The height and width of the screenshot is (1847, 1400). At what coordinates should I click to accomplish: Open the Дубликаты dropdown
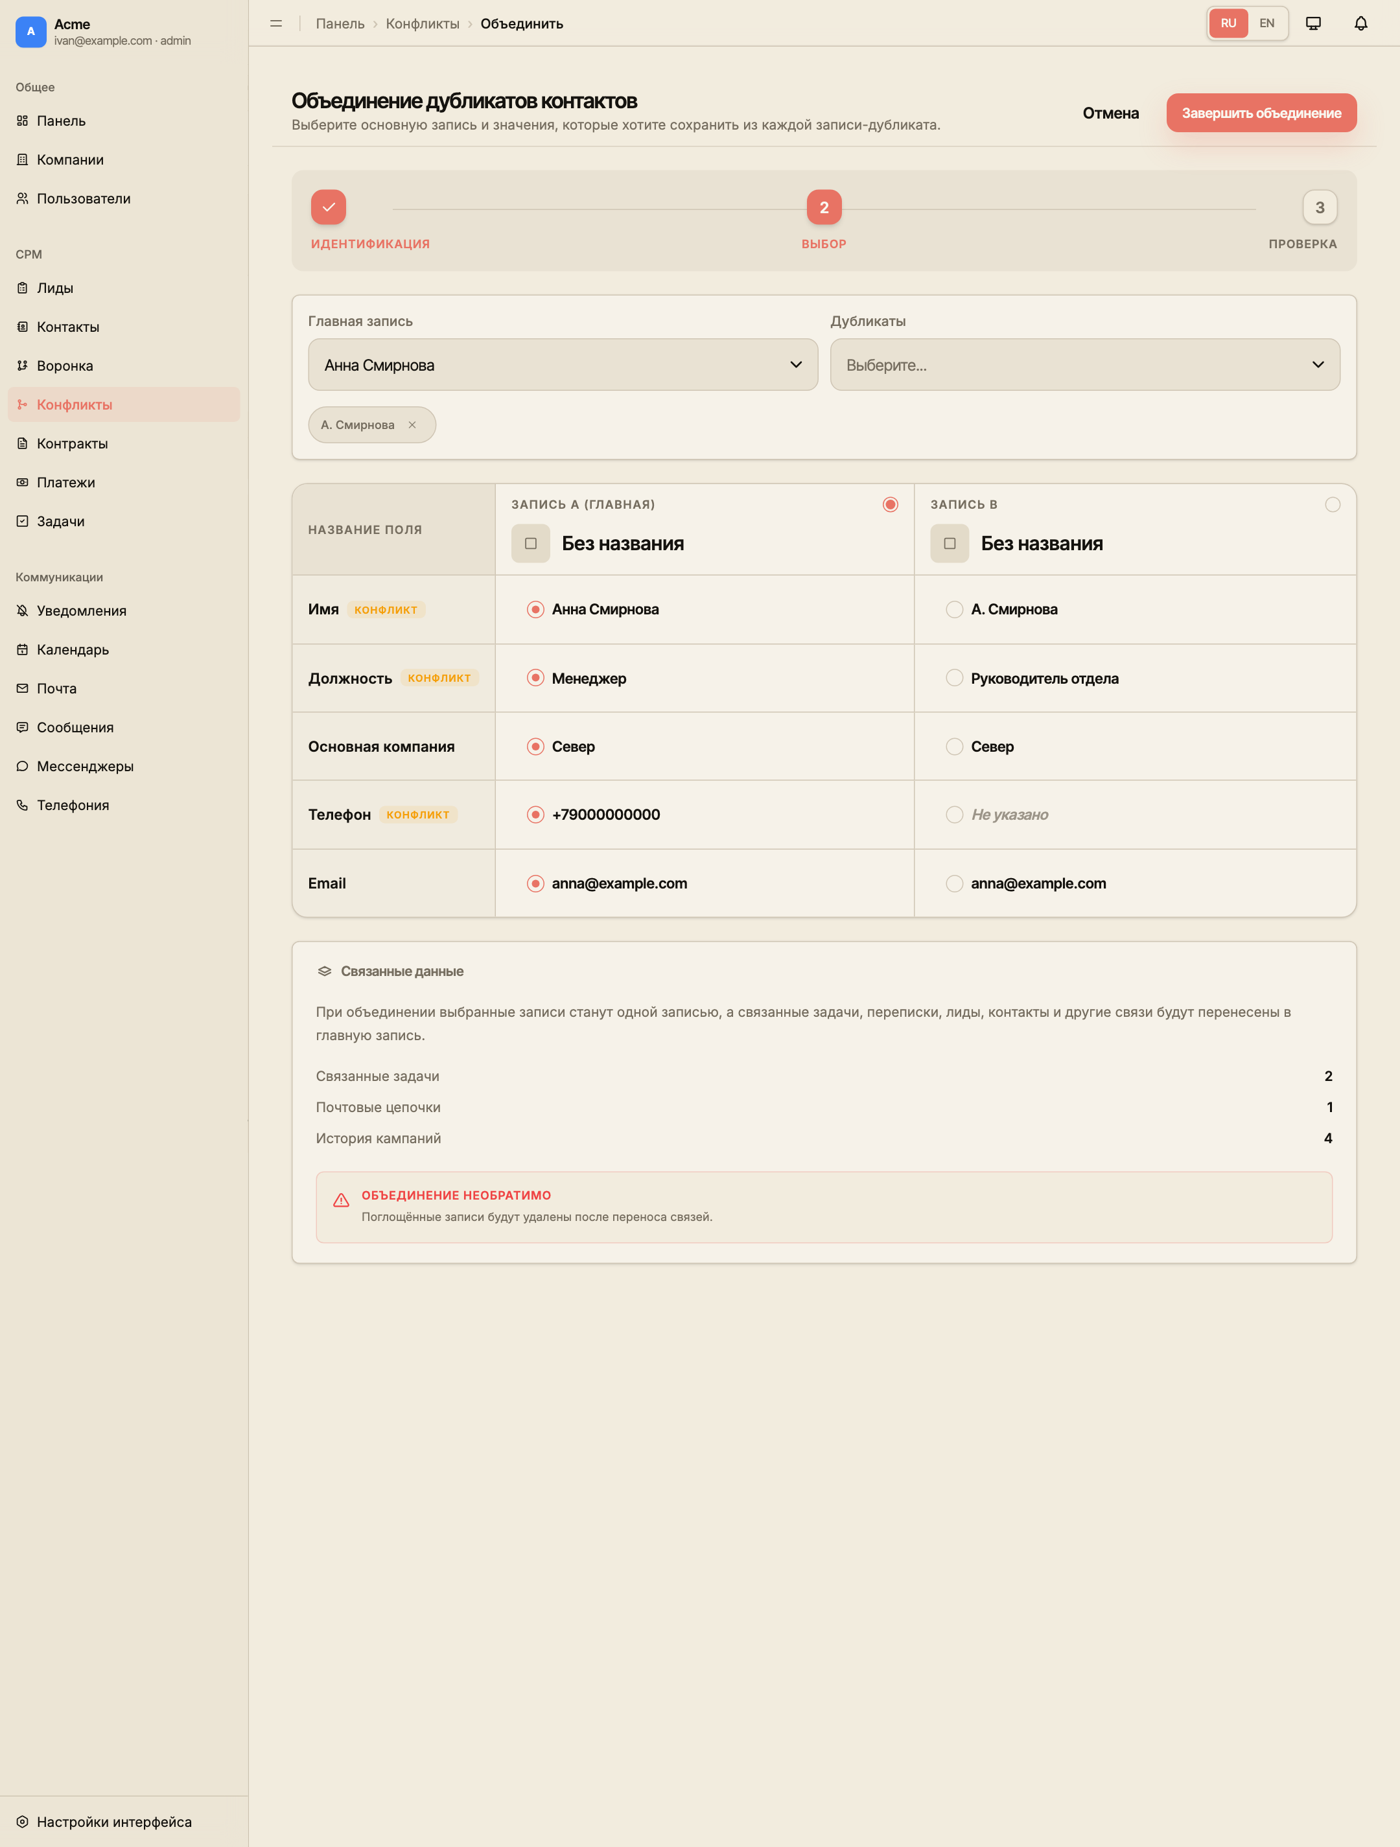pyautogui.click(x=1085, y=365)
